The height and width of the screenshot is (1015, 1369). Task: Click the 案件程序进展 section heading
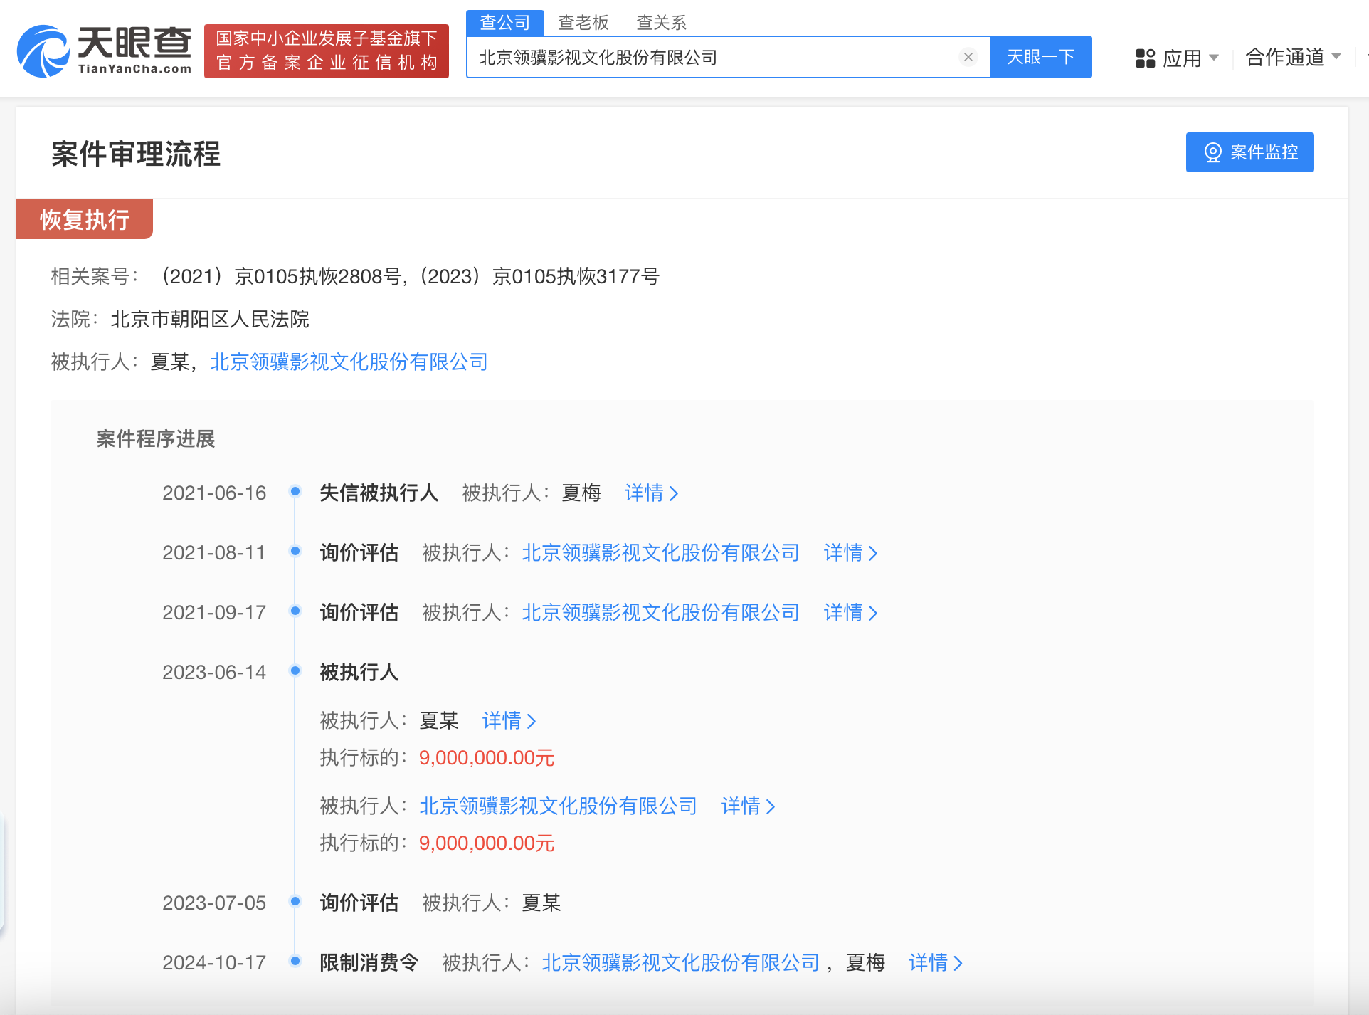pyautogui.click(x=156, y=438)
